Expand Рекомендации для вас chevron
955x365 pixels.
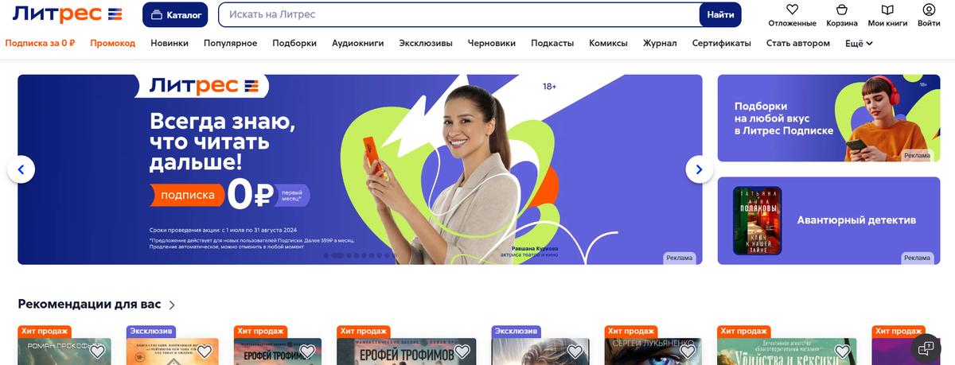[173, 305]
